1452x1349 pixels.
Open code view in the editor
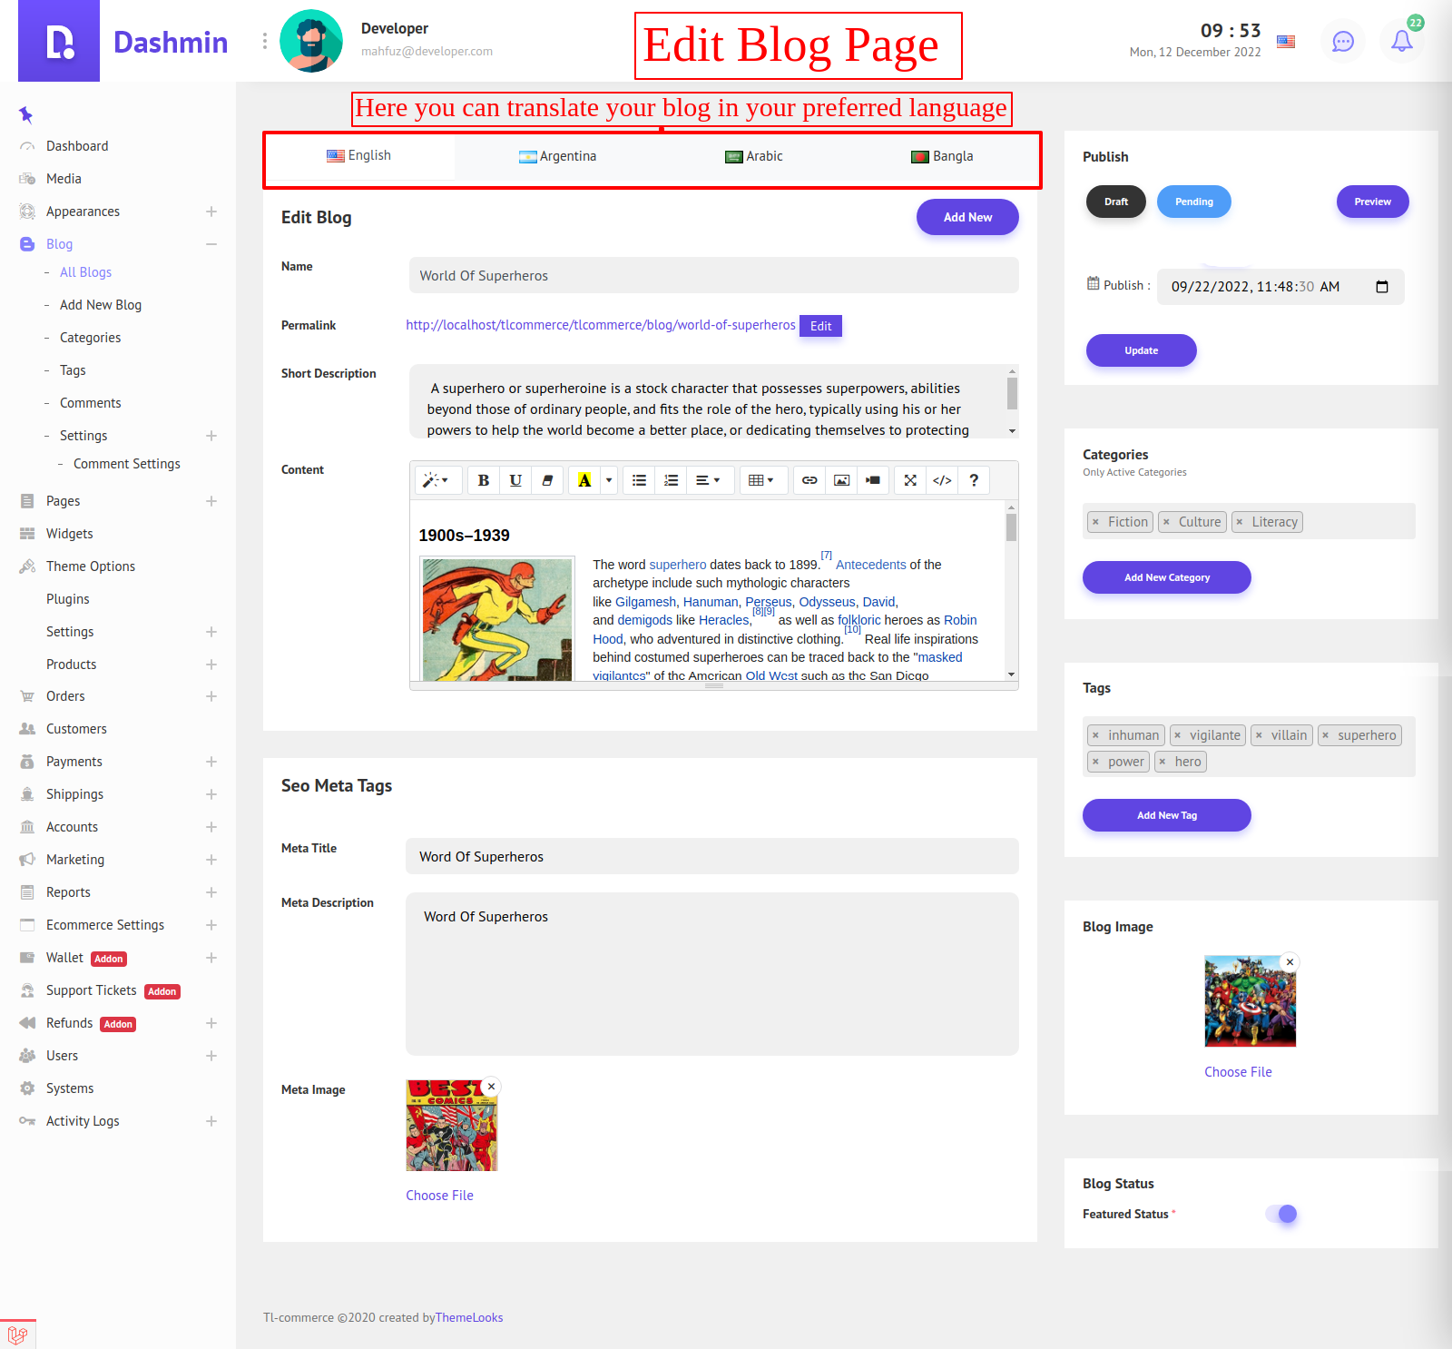coord(942,480)
